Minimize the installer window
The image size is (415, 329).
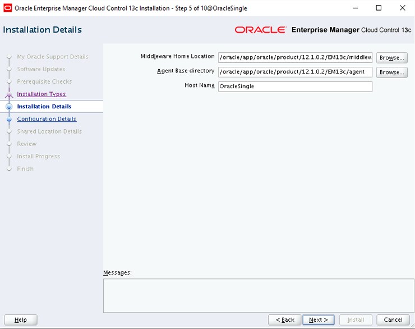(355, 8)
